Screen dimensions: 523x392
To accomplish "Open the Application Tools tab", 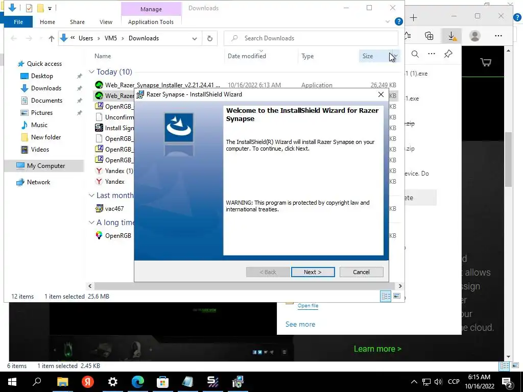I will (151, 22).
